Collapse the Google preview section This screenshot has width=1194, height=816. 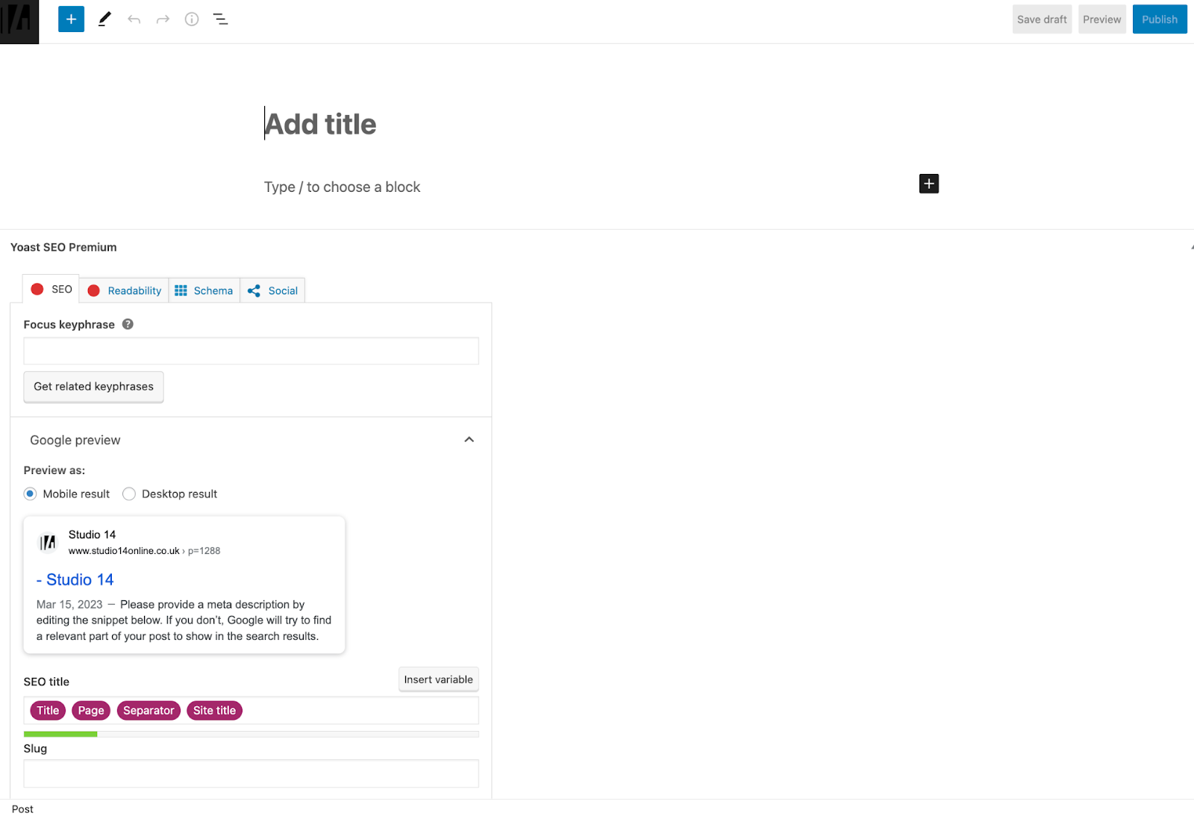pos(469,440)
